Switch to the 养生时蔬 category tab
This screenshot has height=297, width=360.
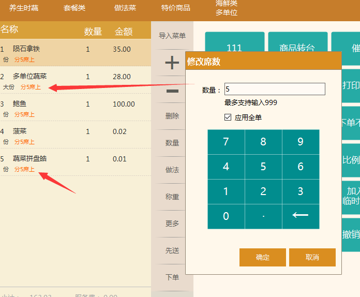pyautogui.click(x=24, y=8)
